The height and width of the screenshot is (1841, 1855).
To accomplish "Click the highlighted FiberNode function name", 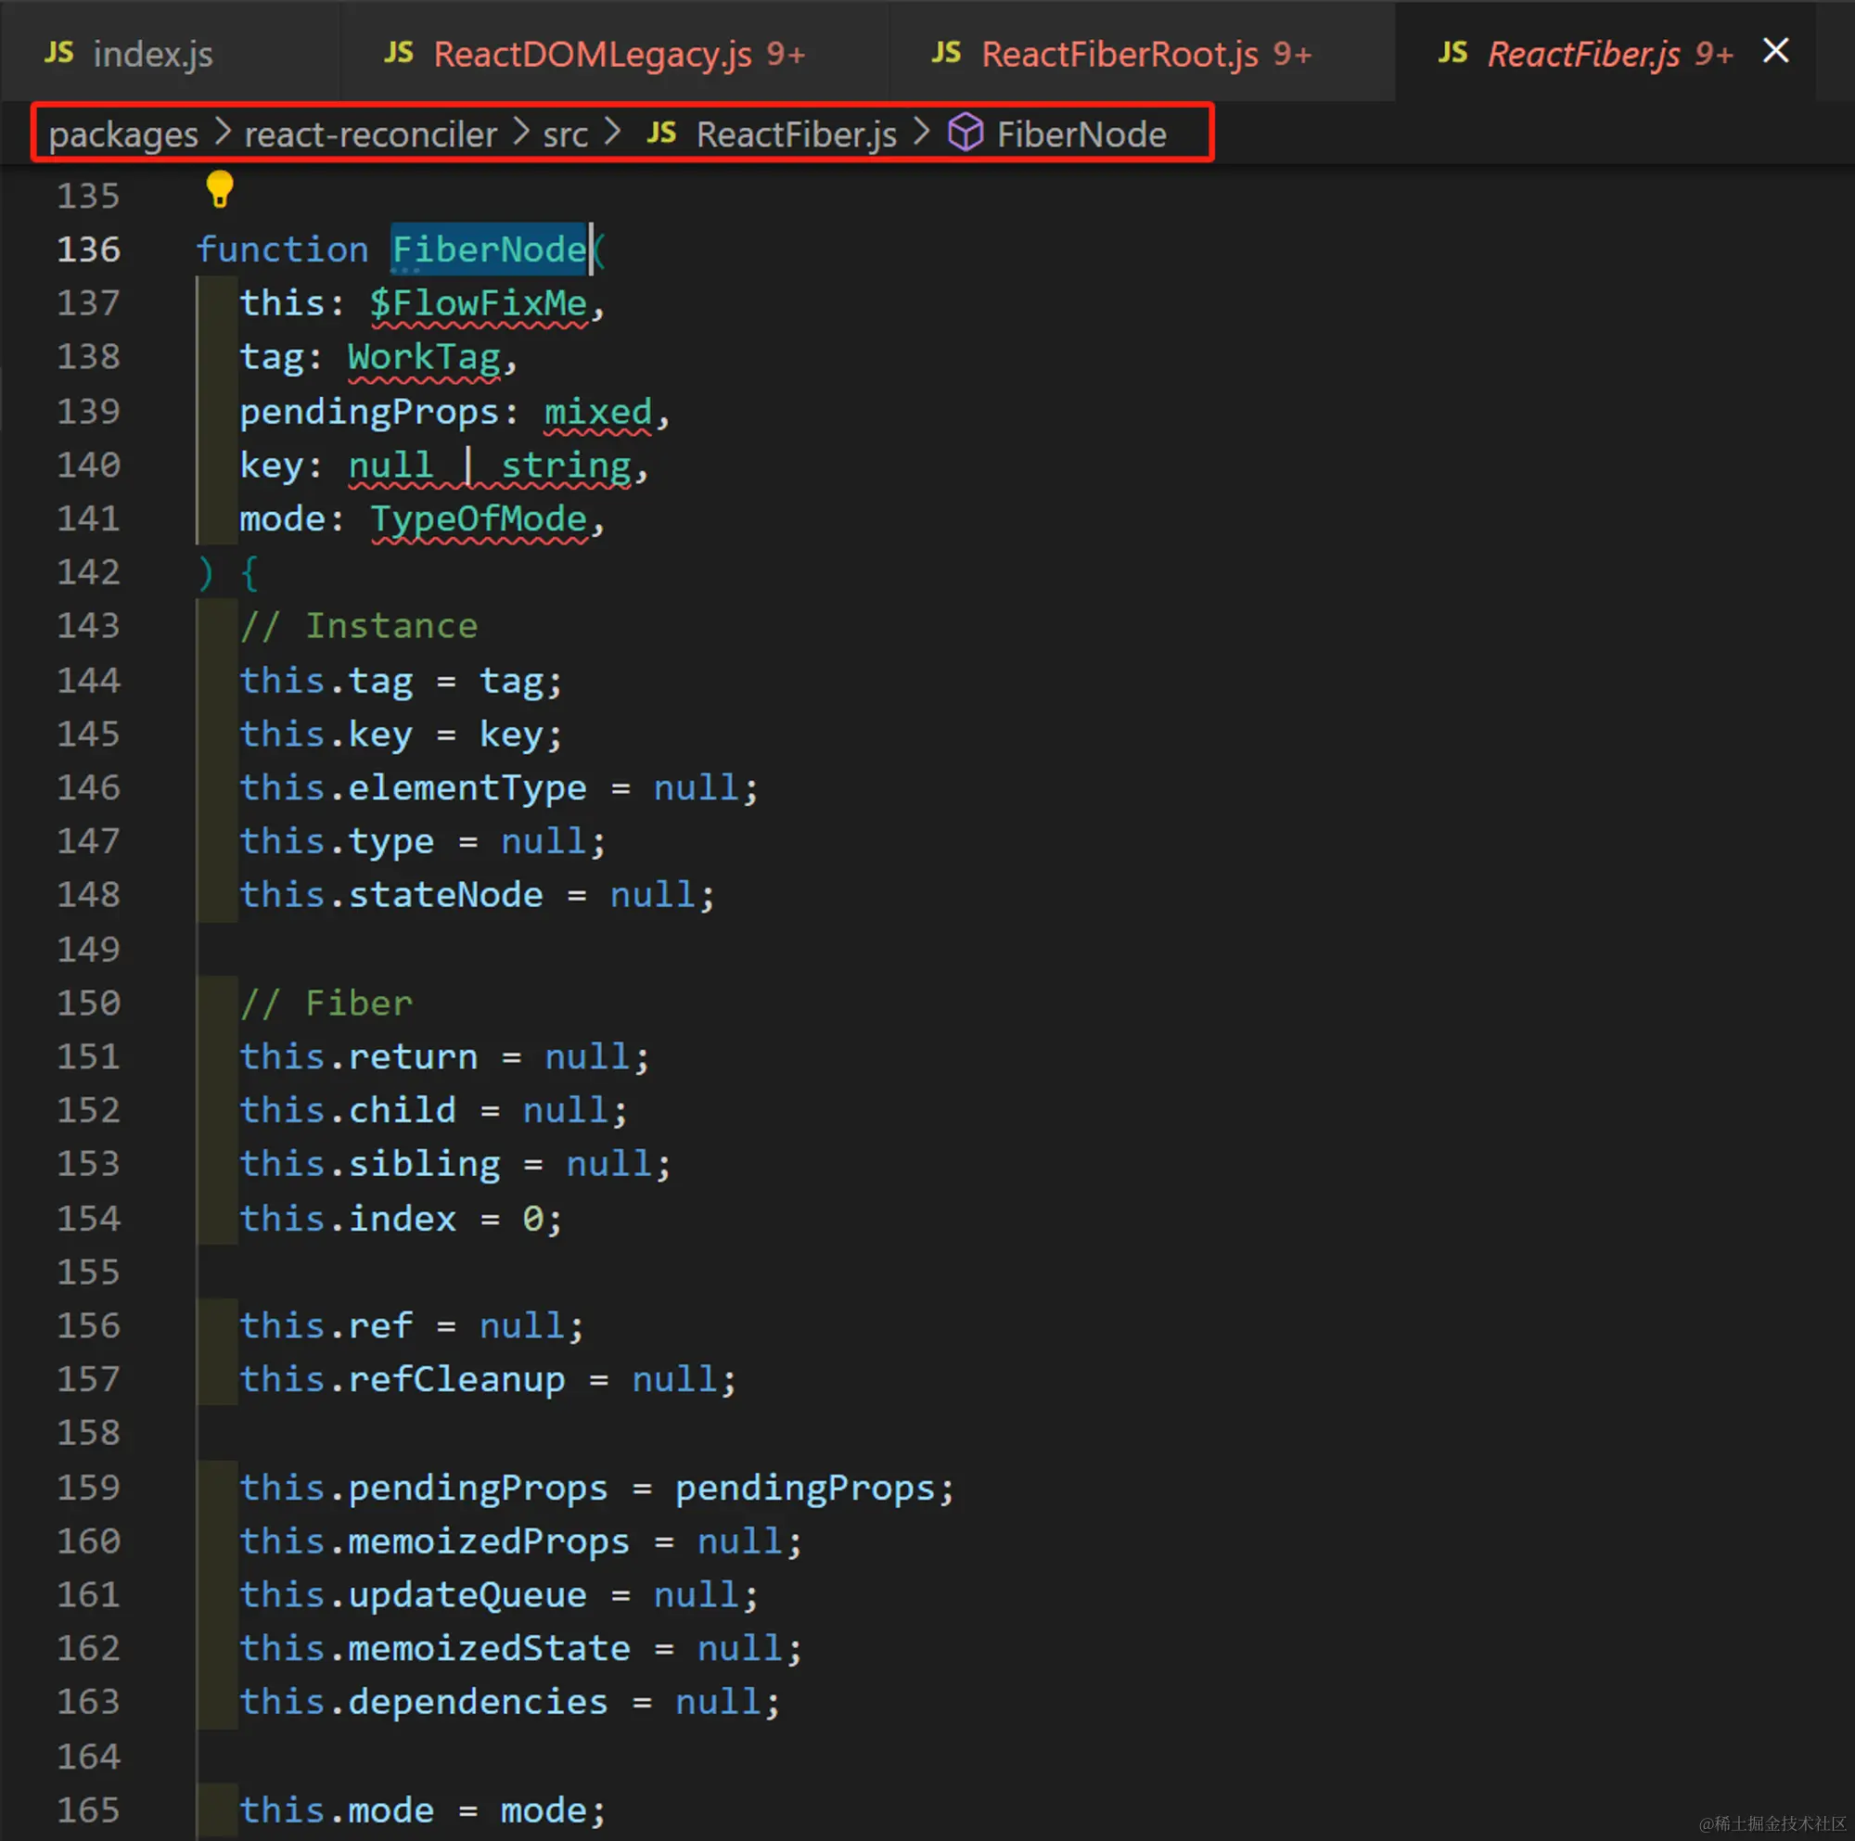I will (x=489, y=249).
